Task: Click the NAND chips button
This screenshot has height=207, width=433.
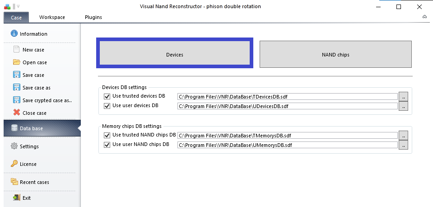Action: (x=335, y=54)
